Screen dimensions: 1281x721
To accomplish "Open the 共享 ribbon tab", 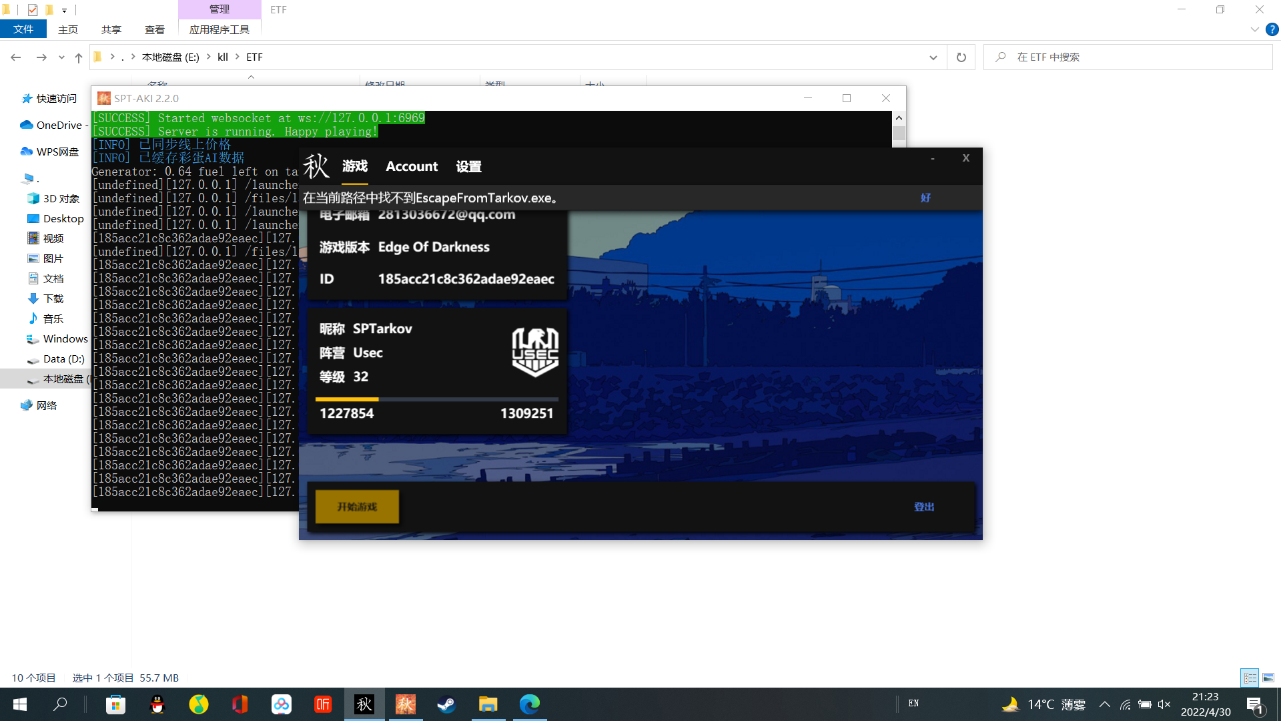I will click(x=111, y=29).
